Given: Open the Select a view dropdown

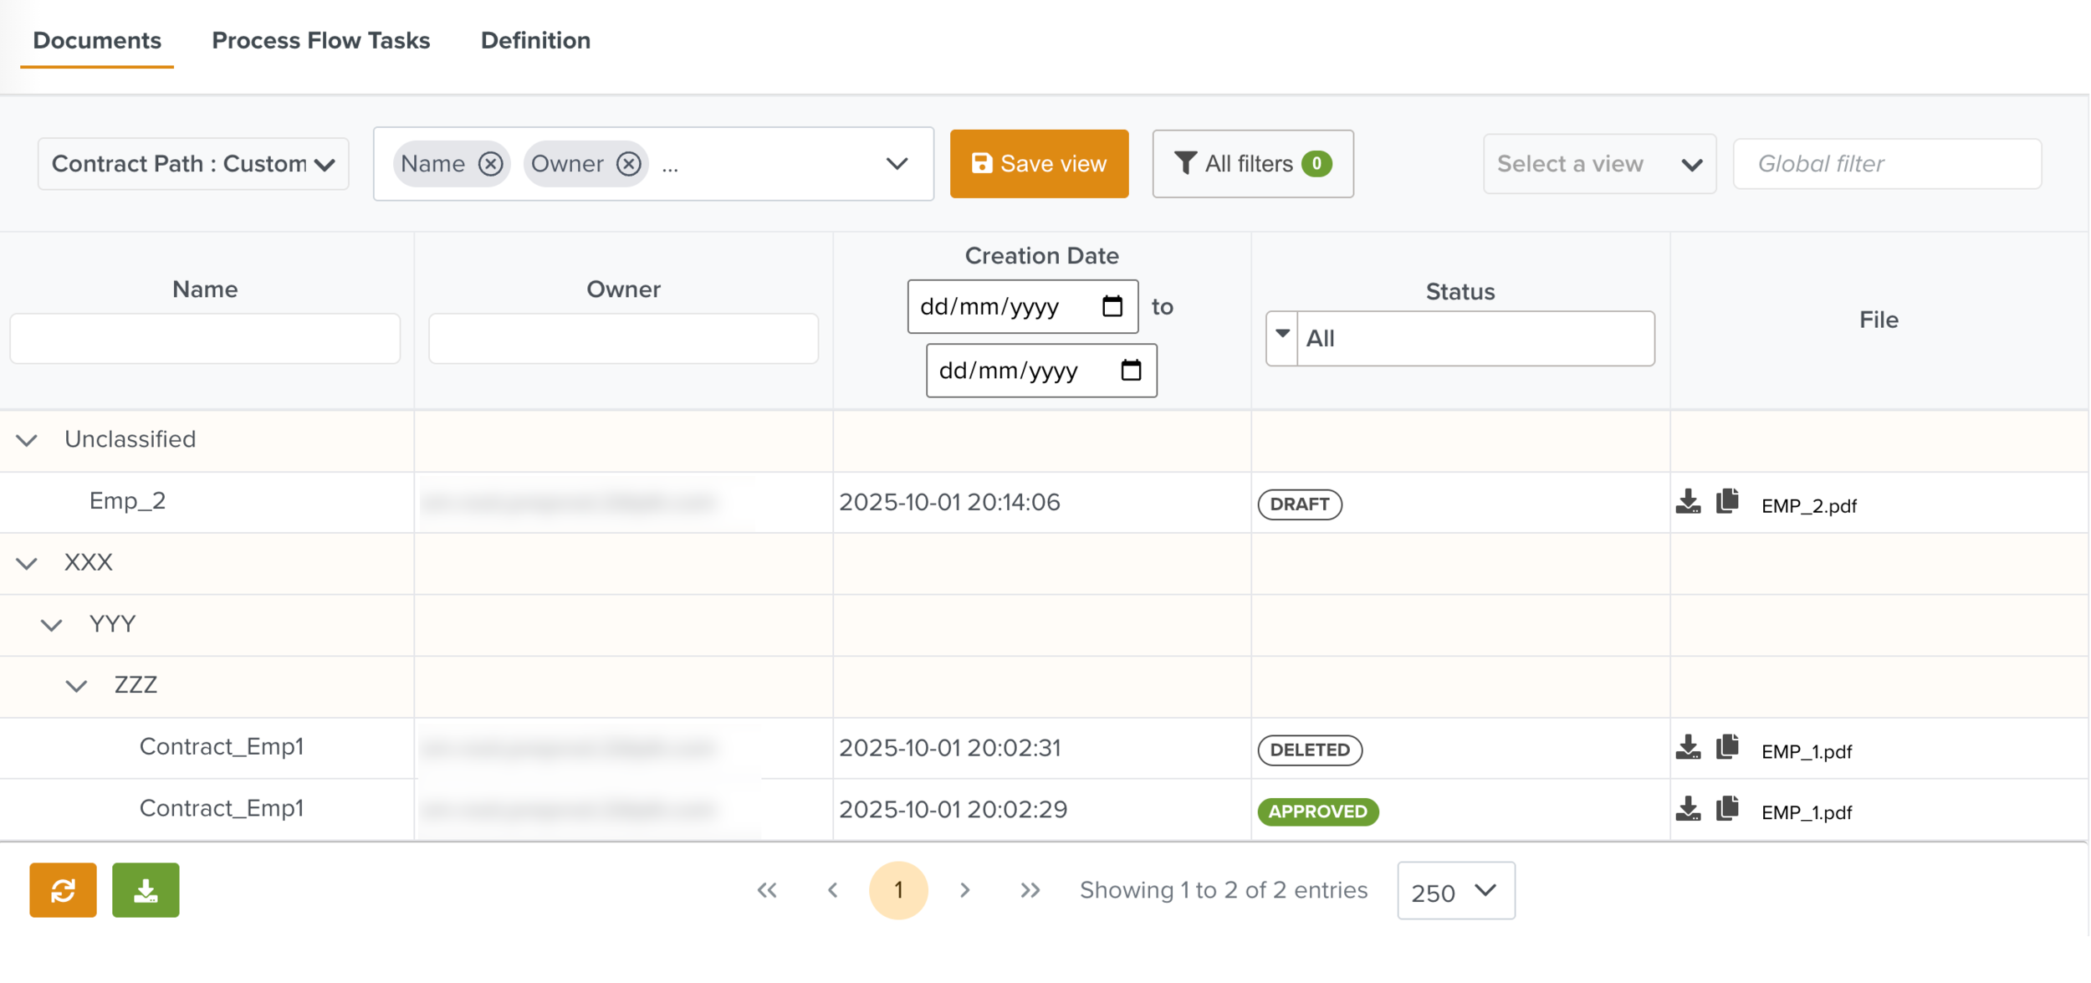Looking at the screenshot, I should pos(1598,164).
